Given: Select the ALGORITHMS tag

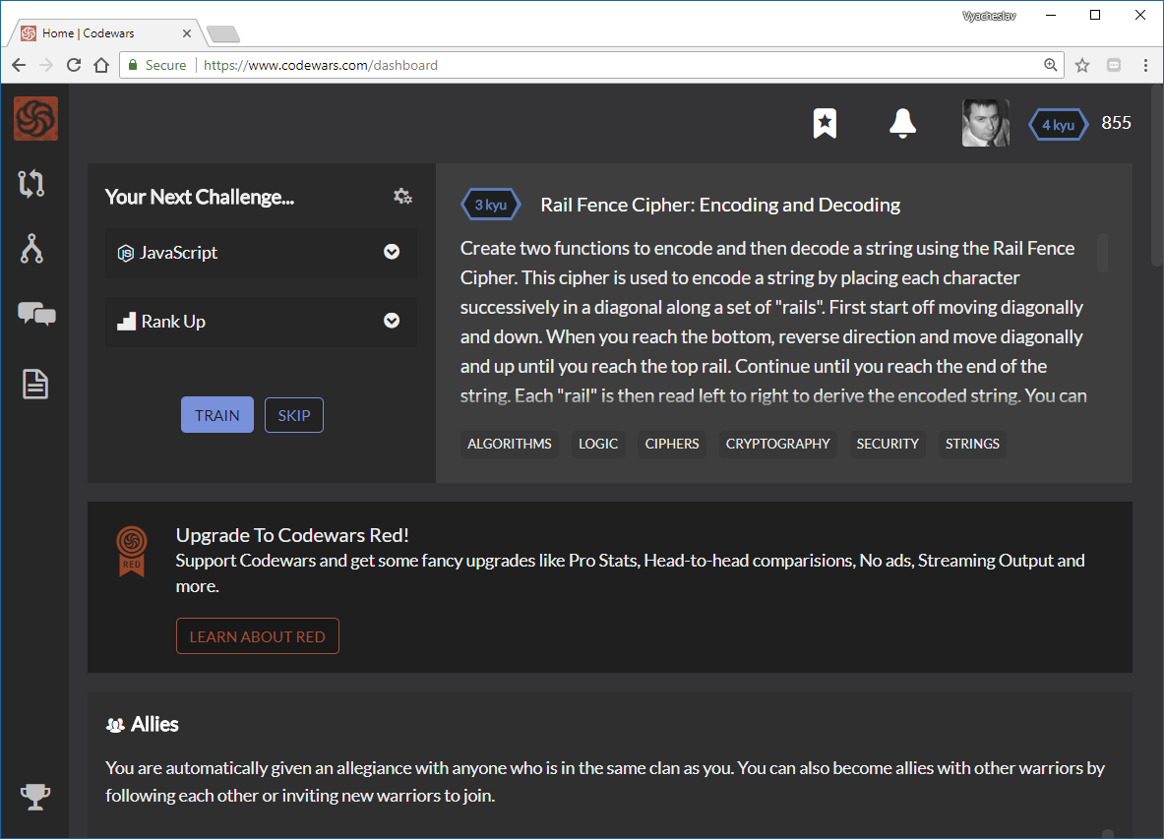Looking at the screenshot, I should [x=510, y=444].
